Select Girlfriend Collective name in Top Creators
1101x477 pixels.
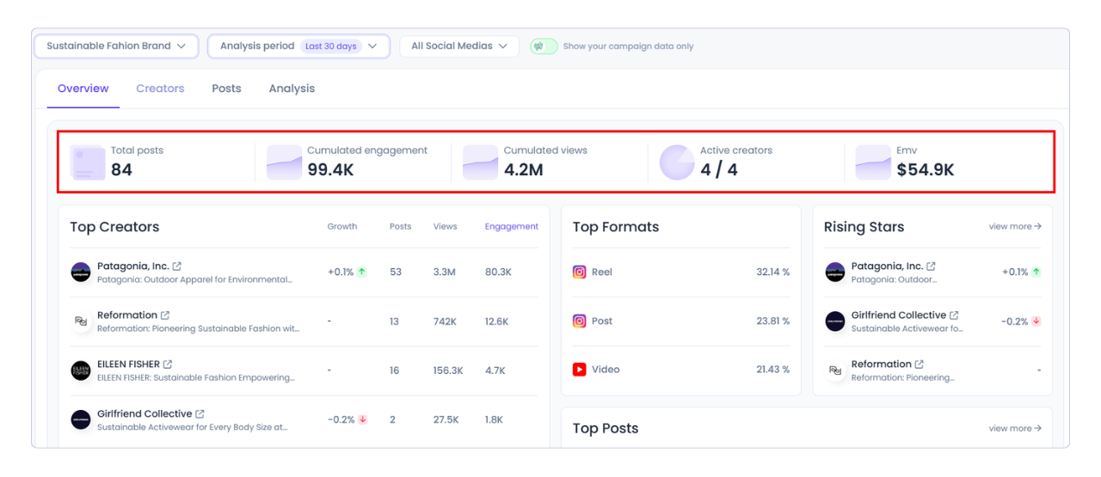(x=145, y=414)
